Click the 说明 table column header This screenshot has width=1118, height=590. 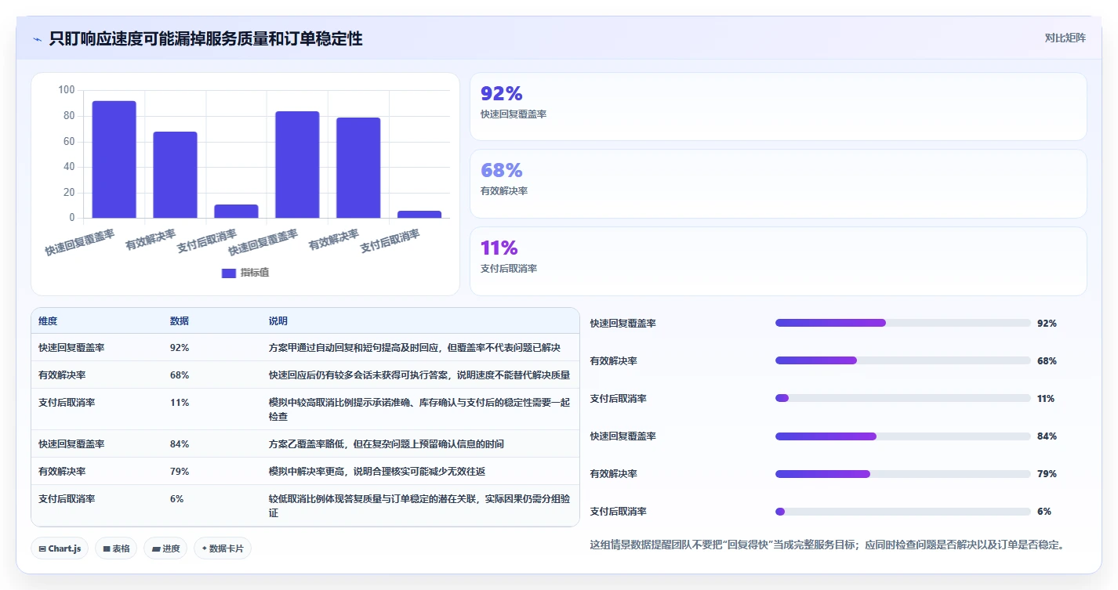coord(278,321)
